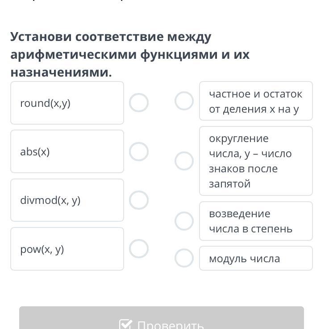Choose the circle beside 'модуль числа'

(184, 258)
